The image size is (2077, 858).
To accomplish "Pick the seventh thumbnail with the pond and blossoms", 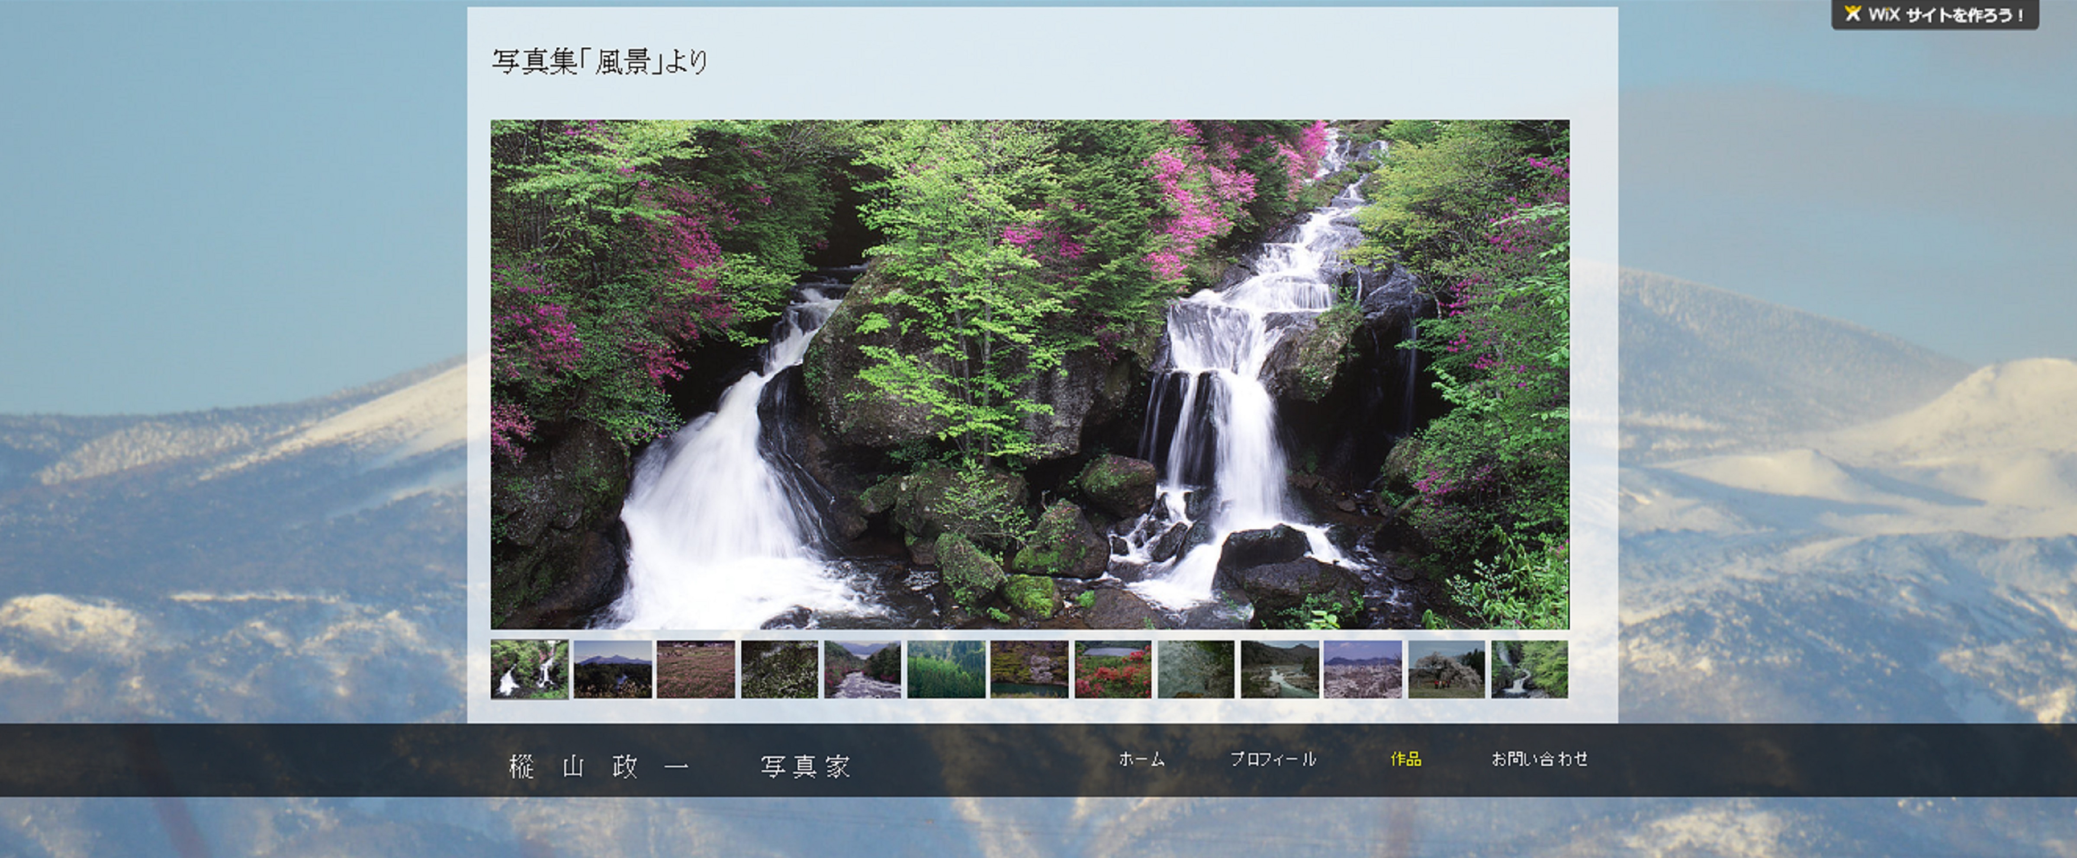I will click(1030, 669).
